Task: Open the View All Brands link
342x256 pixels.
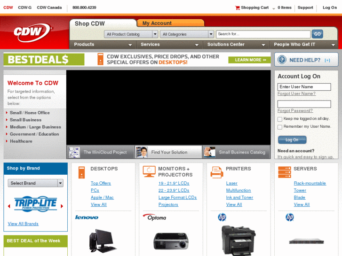Action: point(23,224)
